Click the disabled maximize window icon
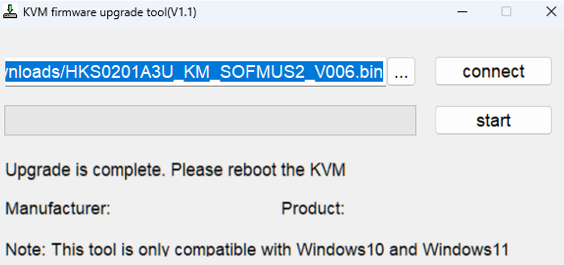564x265 pixels. point(506,12)
